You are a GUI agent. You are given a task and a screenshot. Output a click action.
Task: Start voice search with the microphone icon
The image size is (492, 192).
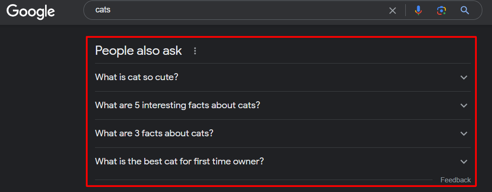[x=418, y=11]
